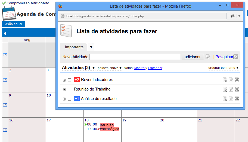Select day 19 in the calendar
248x142 pixels.
point(124,120)
